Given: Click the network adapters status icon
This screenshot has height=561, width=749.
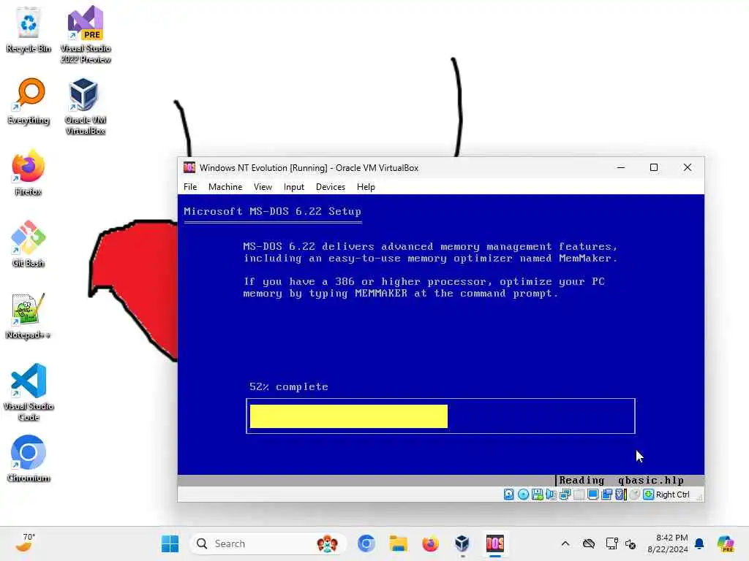Looking at the screenshot, I should (x=565, y=495).
